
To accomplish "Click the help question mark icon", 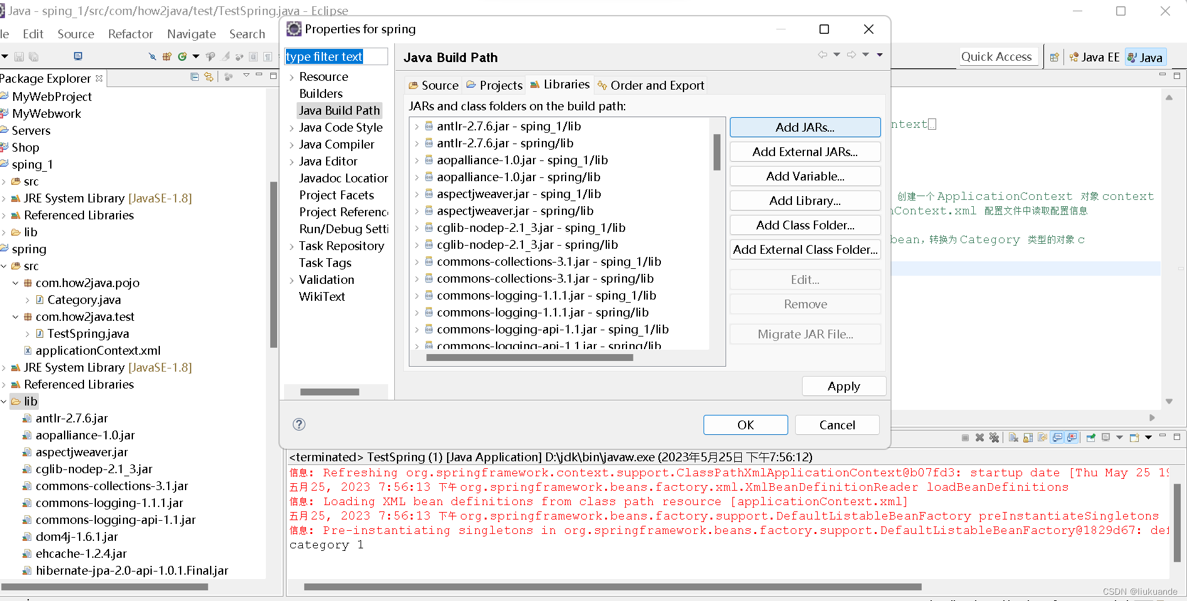I will click(299, 424).
